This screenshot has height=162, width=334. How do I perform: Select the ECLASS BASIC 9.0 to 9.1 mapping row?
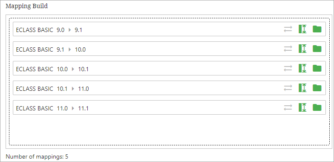(169, 29)
